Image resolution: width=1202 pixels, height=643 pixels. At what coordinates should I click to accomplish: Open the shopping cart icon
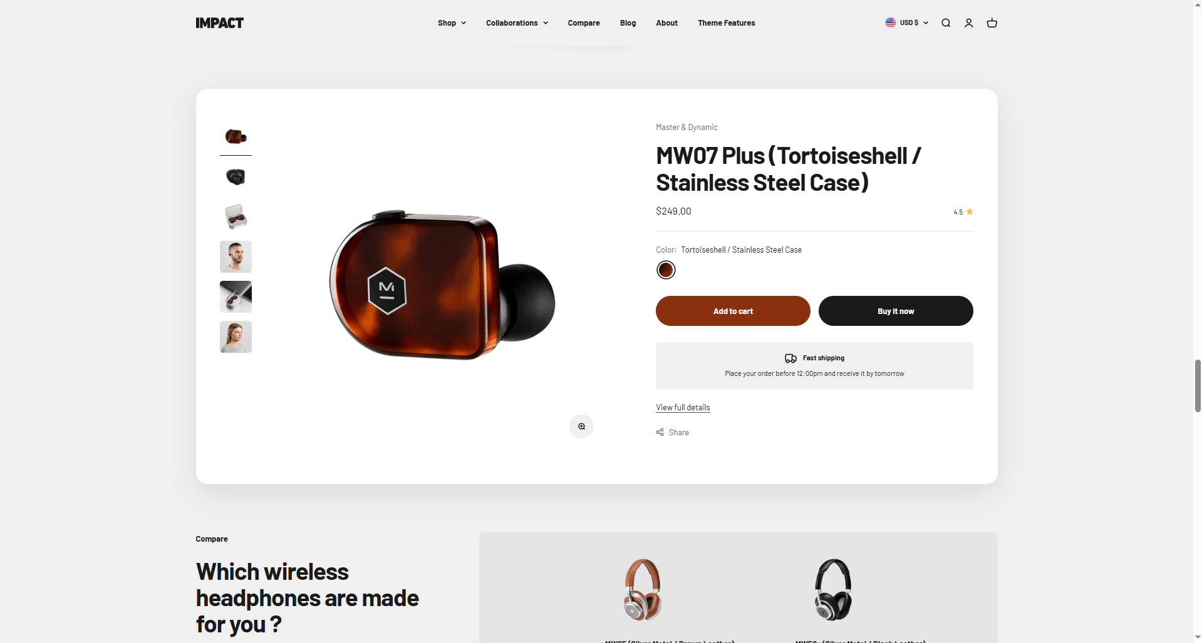click(992, 23)
